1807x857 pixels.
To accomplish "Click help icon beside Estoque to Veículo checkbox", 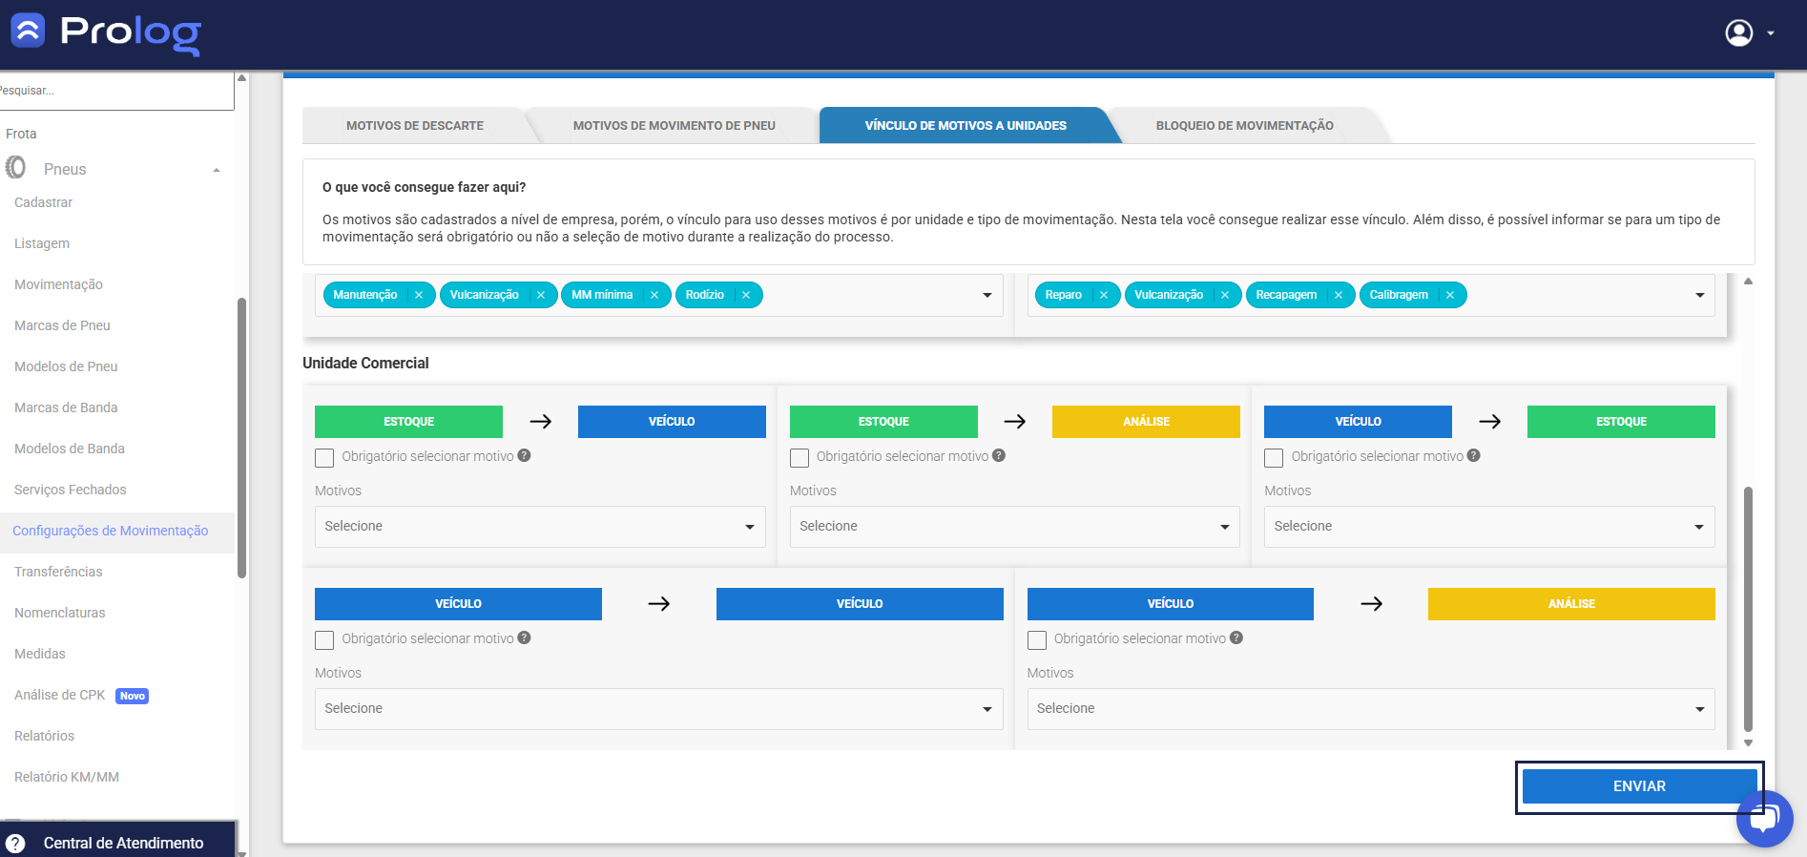I will [524, 455].
